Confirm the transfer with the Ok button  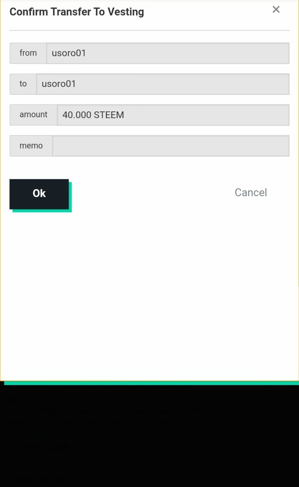pyautogui.click(x=39, y=194)
